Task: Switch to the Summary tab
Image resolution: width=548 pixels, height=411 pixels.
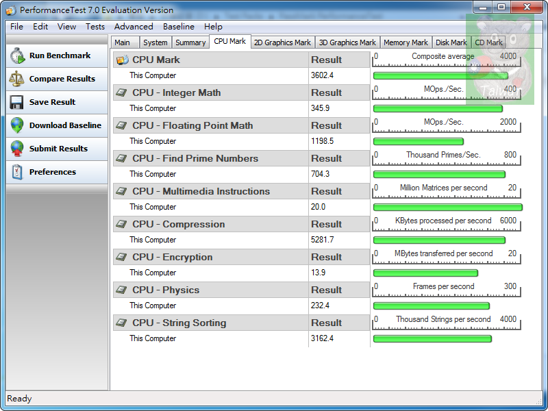Action: [x=190, y=42]
